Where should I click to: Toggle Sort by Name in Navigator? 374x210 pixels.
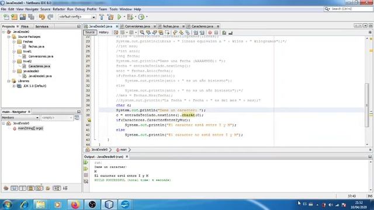pos(57,188)
